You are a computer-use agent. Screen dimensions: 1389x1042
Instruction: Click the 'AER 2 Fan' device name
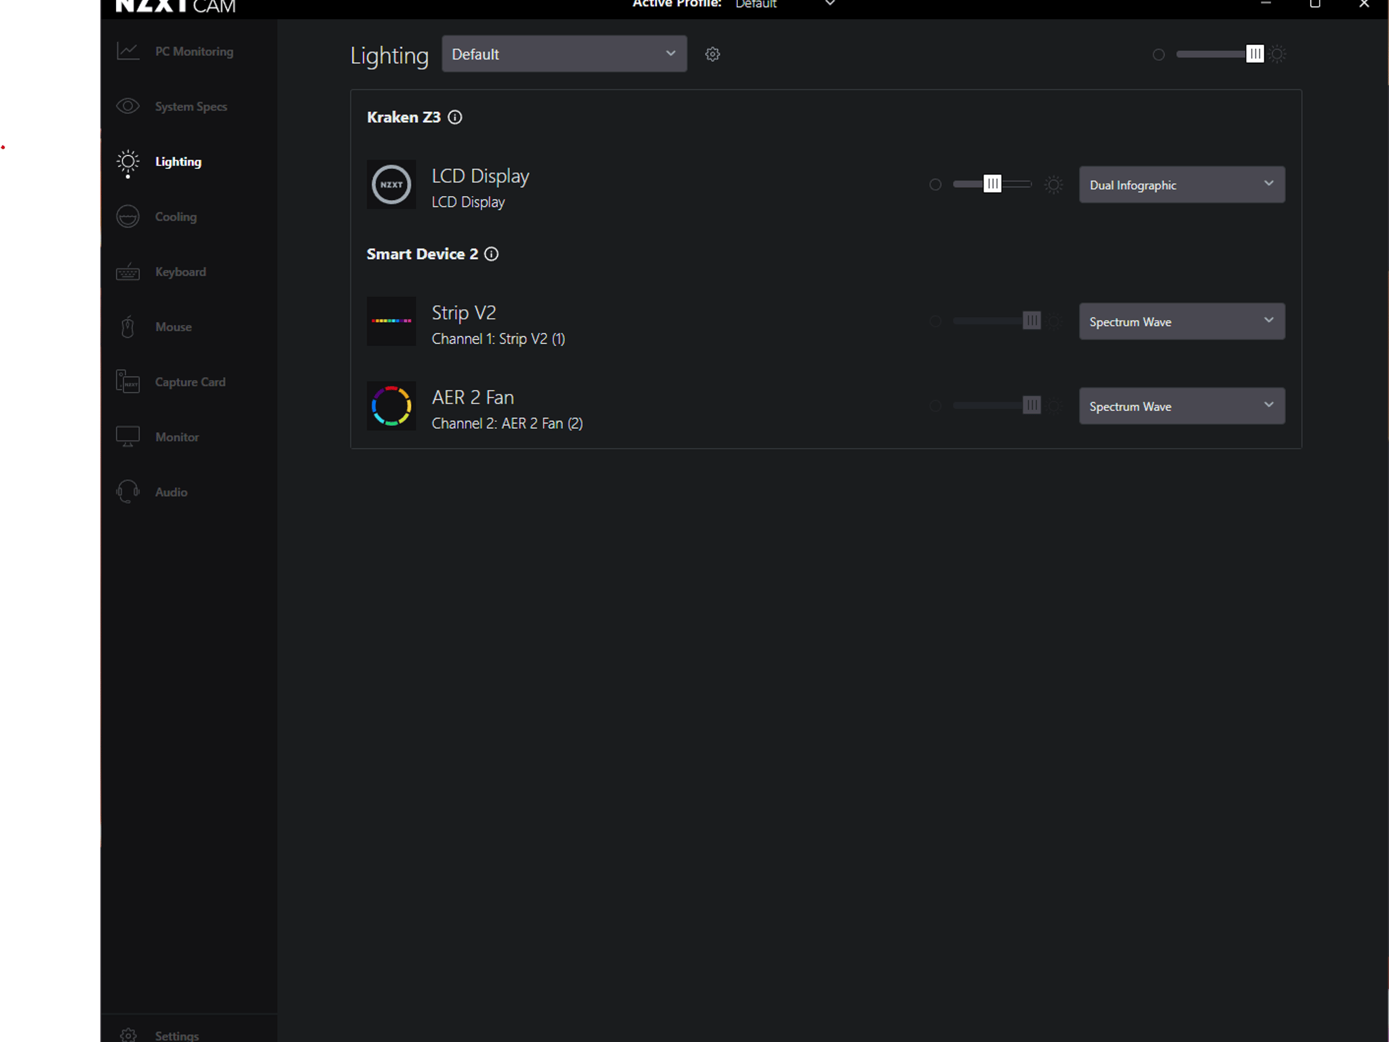coord(473,398)
